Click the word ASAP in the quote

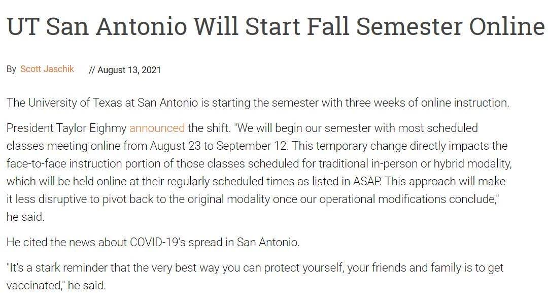click(x=367, y=181)
